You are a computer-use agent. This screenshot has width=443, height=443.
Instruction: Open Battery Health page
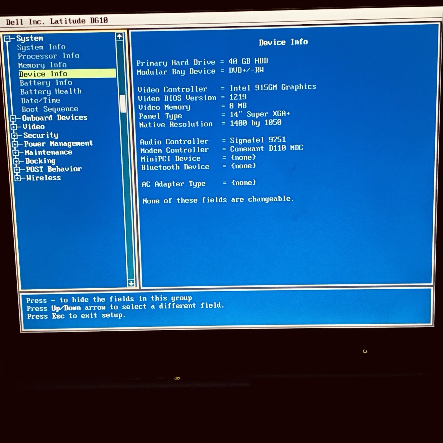51,91
